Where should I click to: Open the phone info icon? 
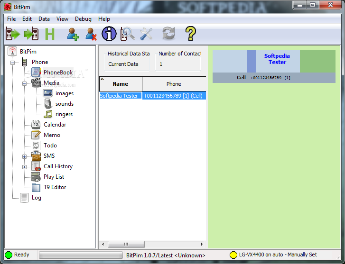click(109, 34)
